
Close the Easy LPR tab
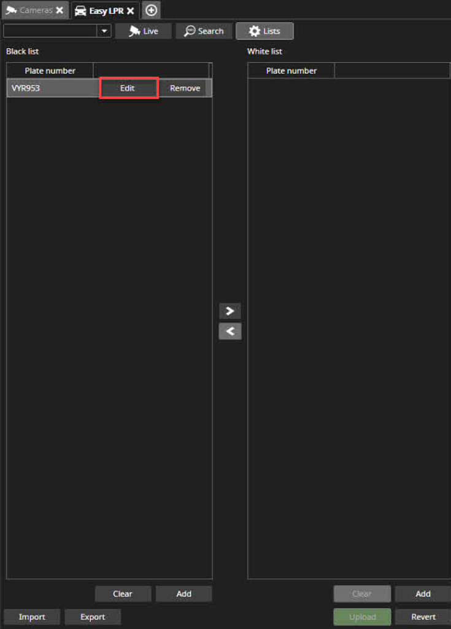tap(131, 11)
